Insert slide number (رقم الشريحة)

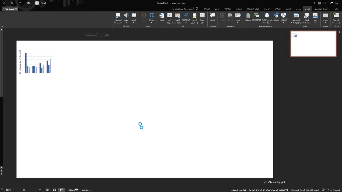pyautogui.click(x=170, y=18)
